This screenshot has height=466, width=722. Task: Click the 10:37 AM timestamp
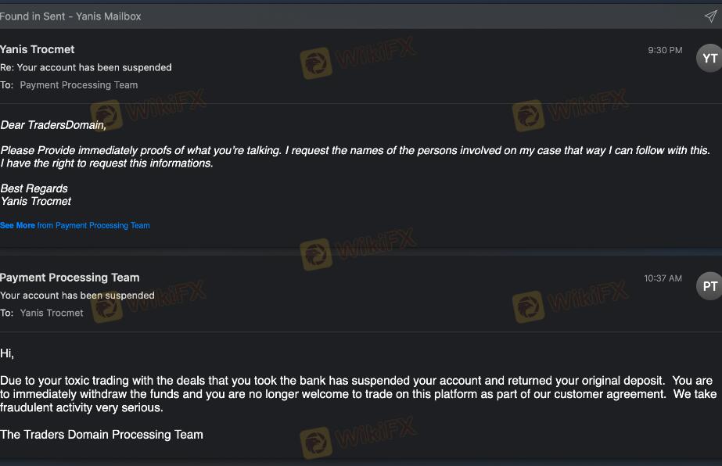[x=663, y=278]
